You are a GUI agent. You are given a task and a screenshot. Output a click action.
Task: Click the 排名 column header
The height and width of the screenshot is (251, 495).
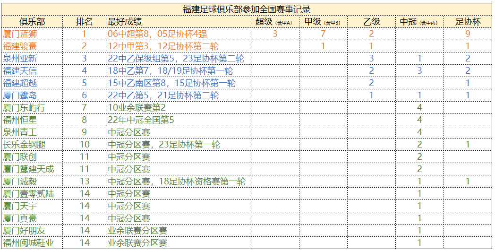tap(84, 21)
